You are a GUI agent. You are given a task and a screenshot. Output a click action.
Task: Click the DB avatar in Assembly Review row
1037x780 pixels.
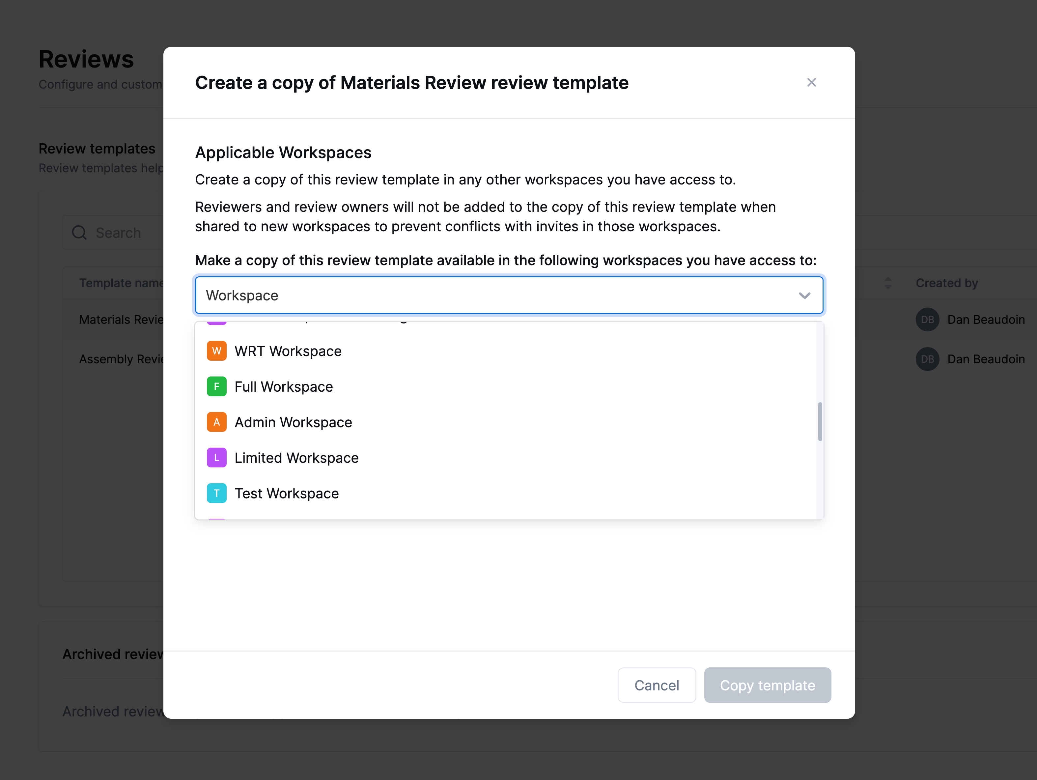click(927, 359)
